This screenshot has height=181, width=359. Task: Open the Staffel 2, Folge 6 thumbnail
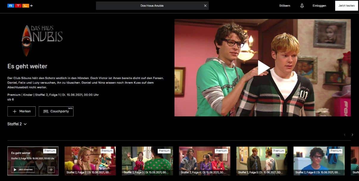[319, 161]
